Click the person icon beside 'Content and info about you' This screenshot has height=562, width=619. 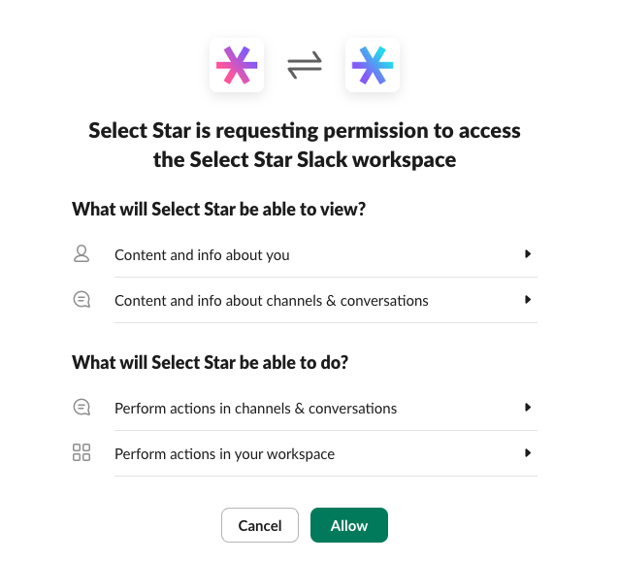81,254
